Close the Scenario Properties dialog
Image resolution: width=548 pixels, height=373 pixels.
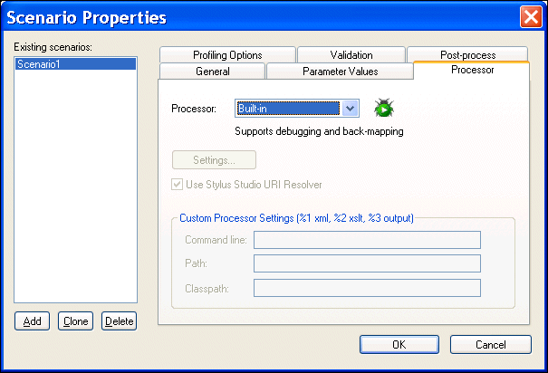[x=531, y=16]
